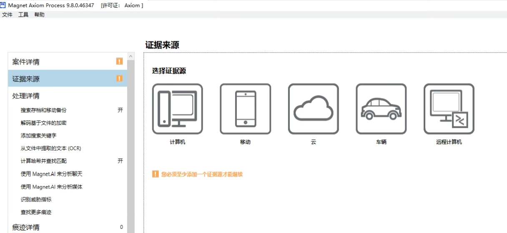Choose the 移动 mobile device icon
The width and height of the screenshot is (507, 233).
pos(246,109)
